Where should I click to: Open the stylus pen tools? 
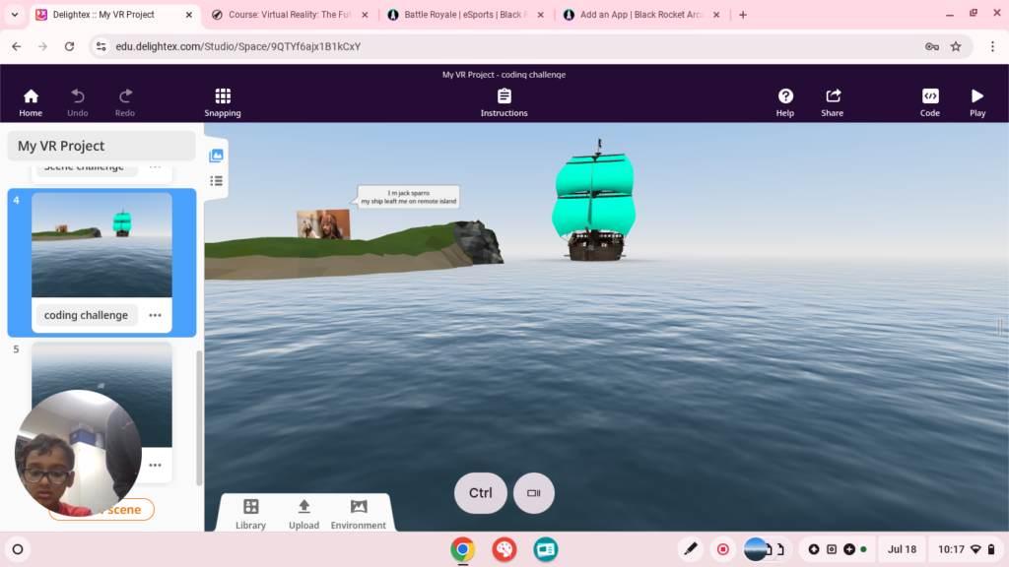click(691, 549)
